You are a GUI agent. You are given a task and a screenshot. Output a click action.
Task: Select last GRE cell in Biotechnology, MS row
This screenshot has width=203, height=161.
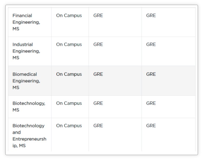coord(151,103)
